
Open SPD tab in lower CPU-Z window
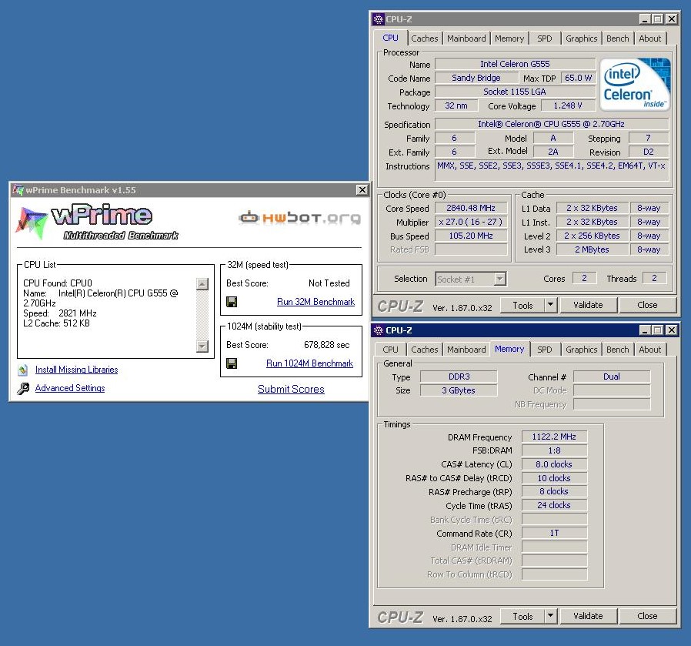tap(544, 350)
